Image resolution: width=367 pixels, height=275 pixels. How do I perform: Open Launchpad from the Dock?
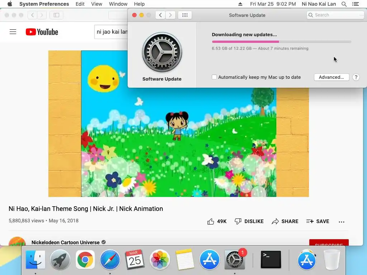click(x=60, y=260)
